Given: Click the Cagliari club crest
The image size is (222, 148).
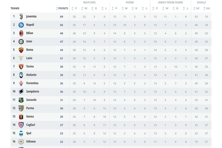Looking at the screenshot, I should pyautogui.click(x=21, y=125).
